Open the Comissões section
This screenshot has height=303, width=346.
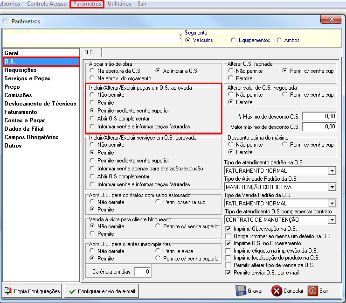18,95
